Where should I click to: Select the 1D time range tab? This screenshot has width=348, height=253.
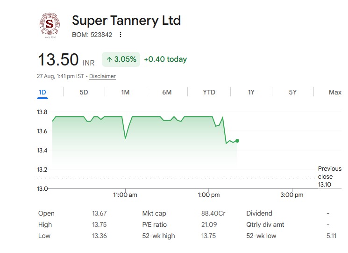43,92
